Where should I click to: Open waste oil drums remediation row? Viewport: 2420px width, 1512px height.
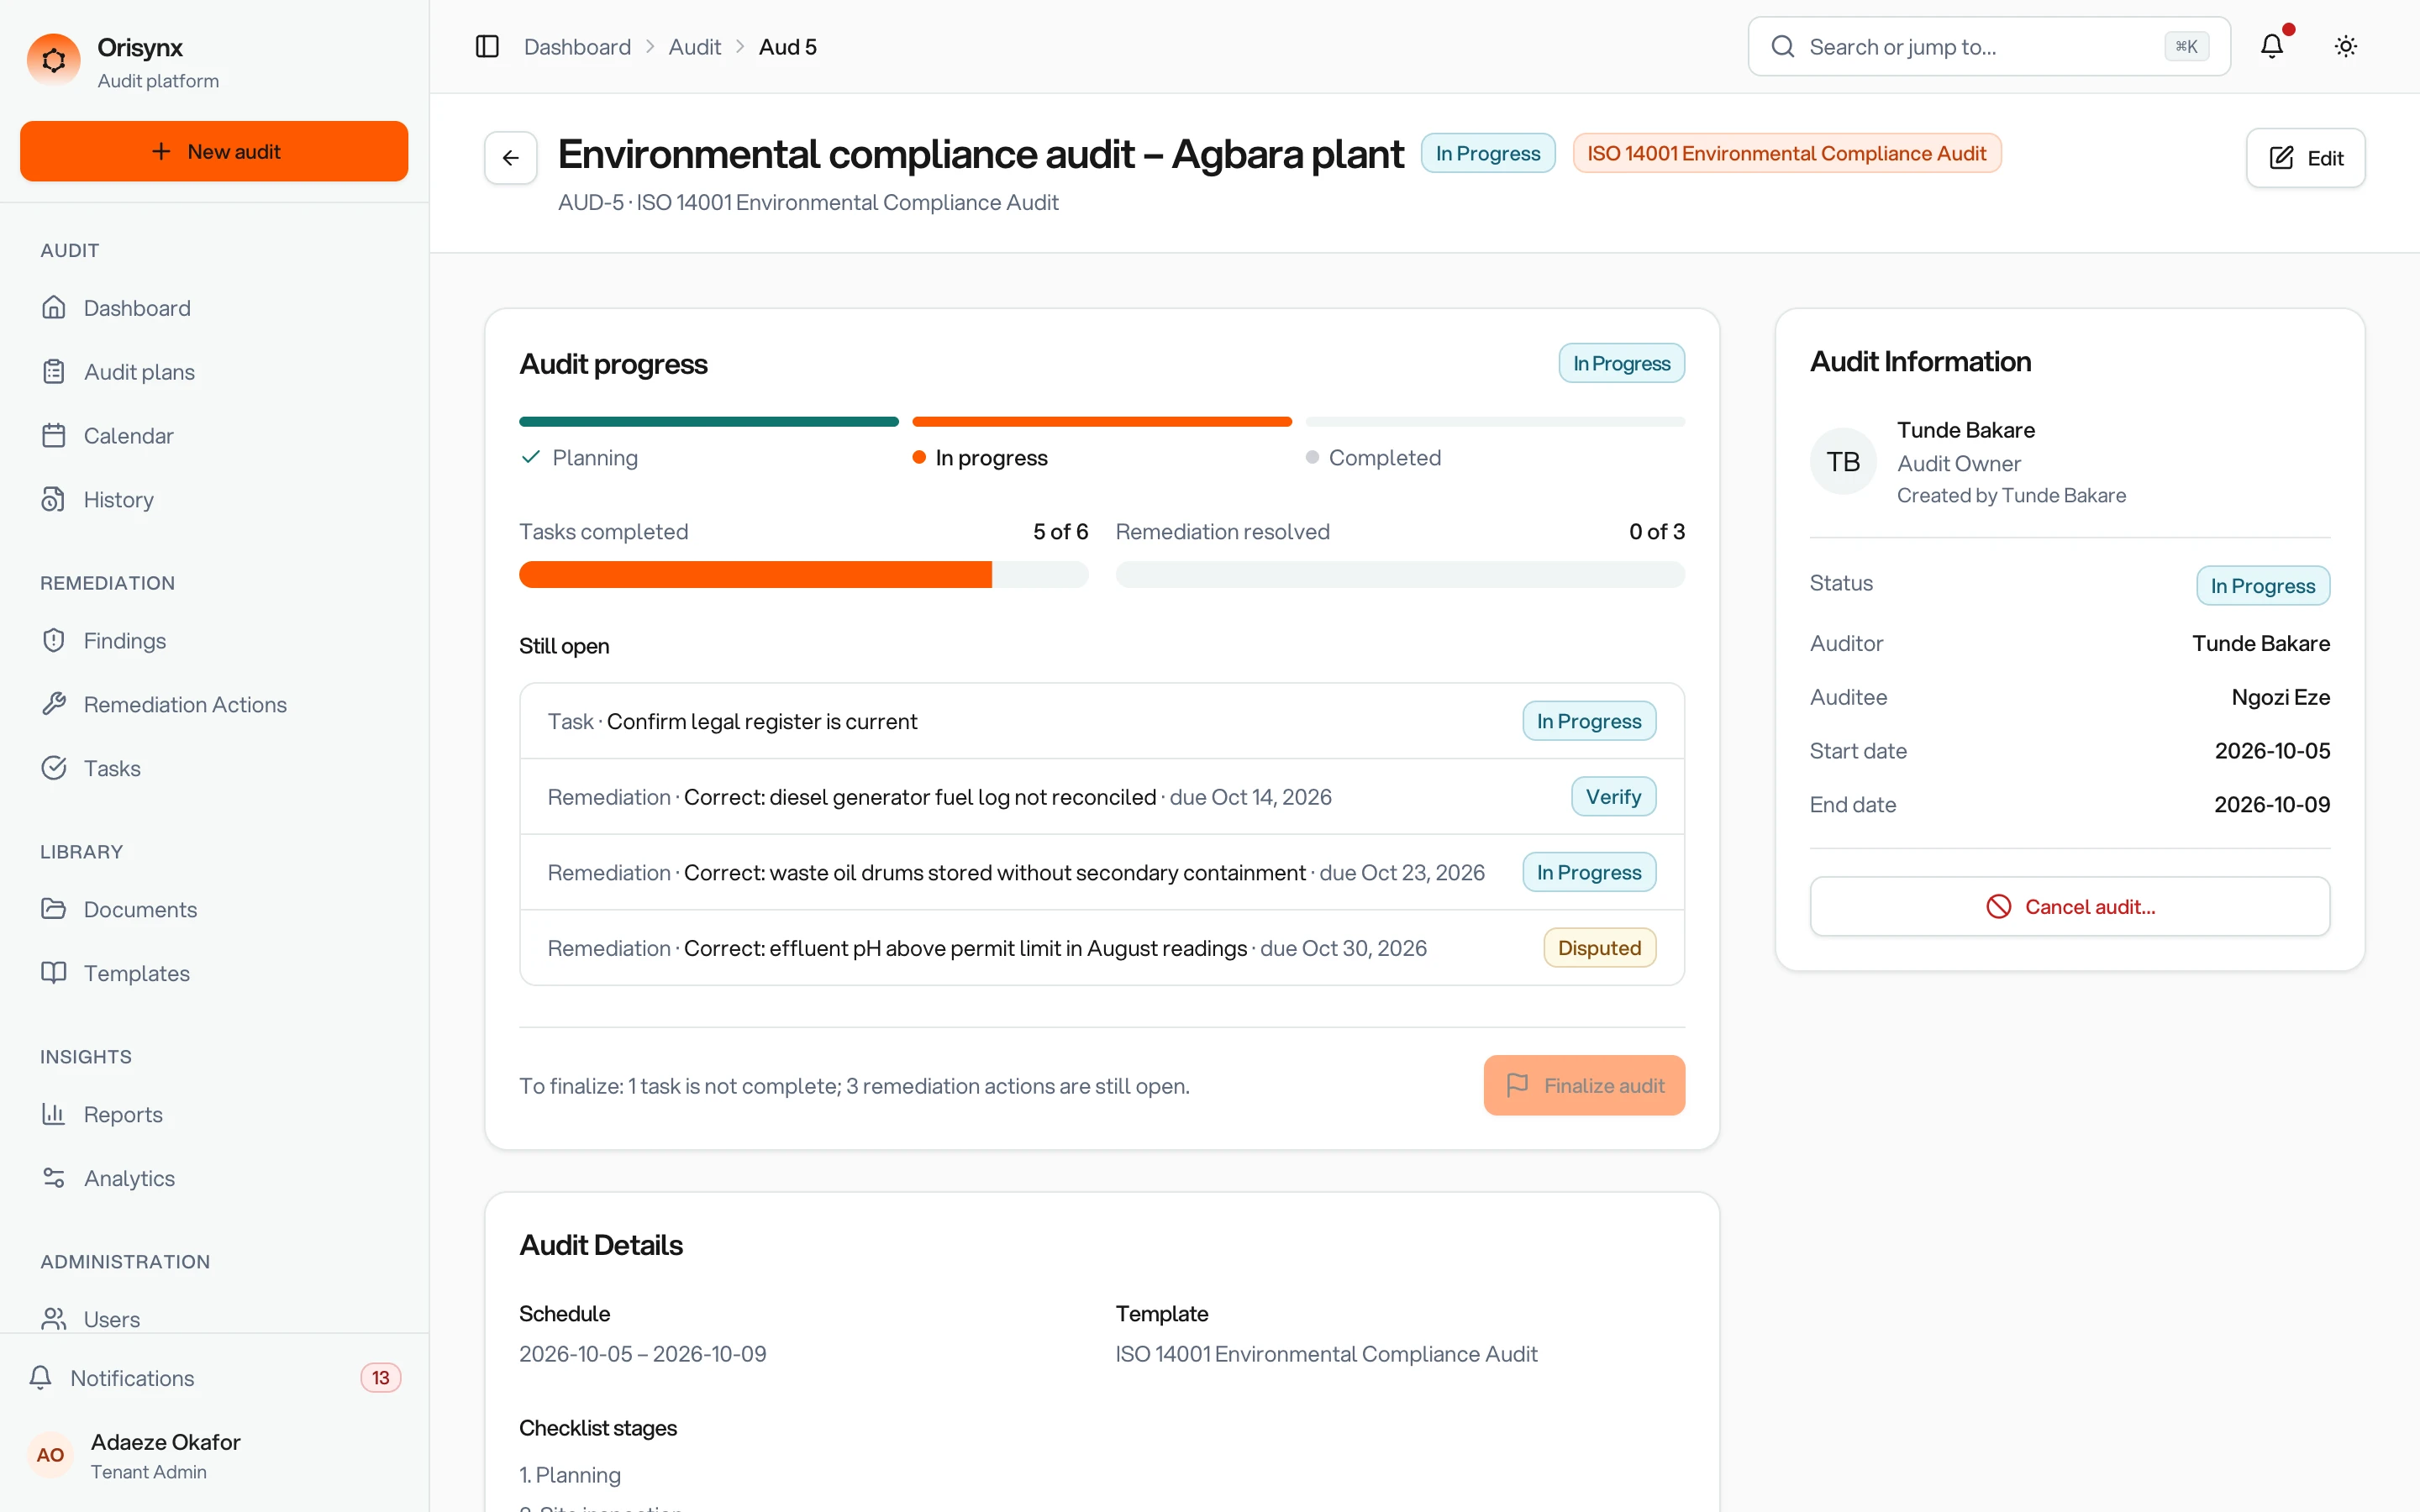1102,873
